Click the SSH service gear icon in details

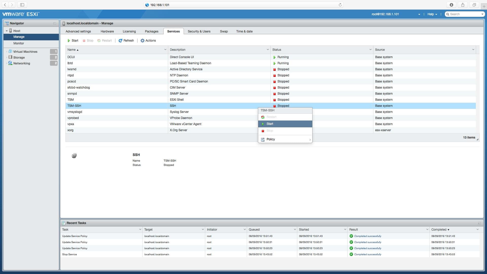pos(74,156)
